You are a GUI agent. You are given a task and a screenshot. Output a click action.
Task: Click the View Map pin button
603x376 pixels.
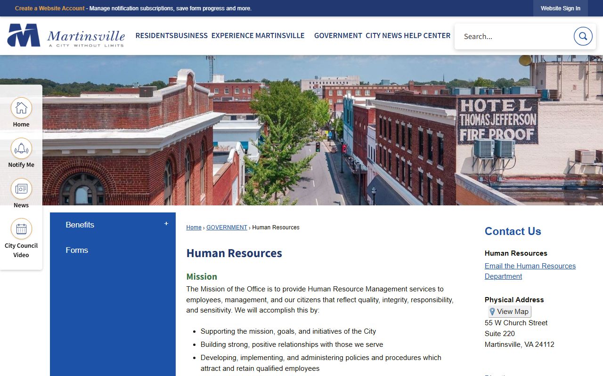point(509,312)
